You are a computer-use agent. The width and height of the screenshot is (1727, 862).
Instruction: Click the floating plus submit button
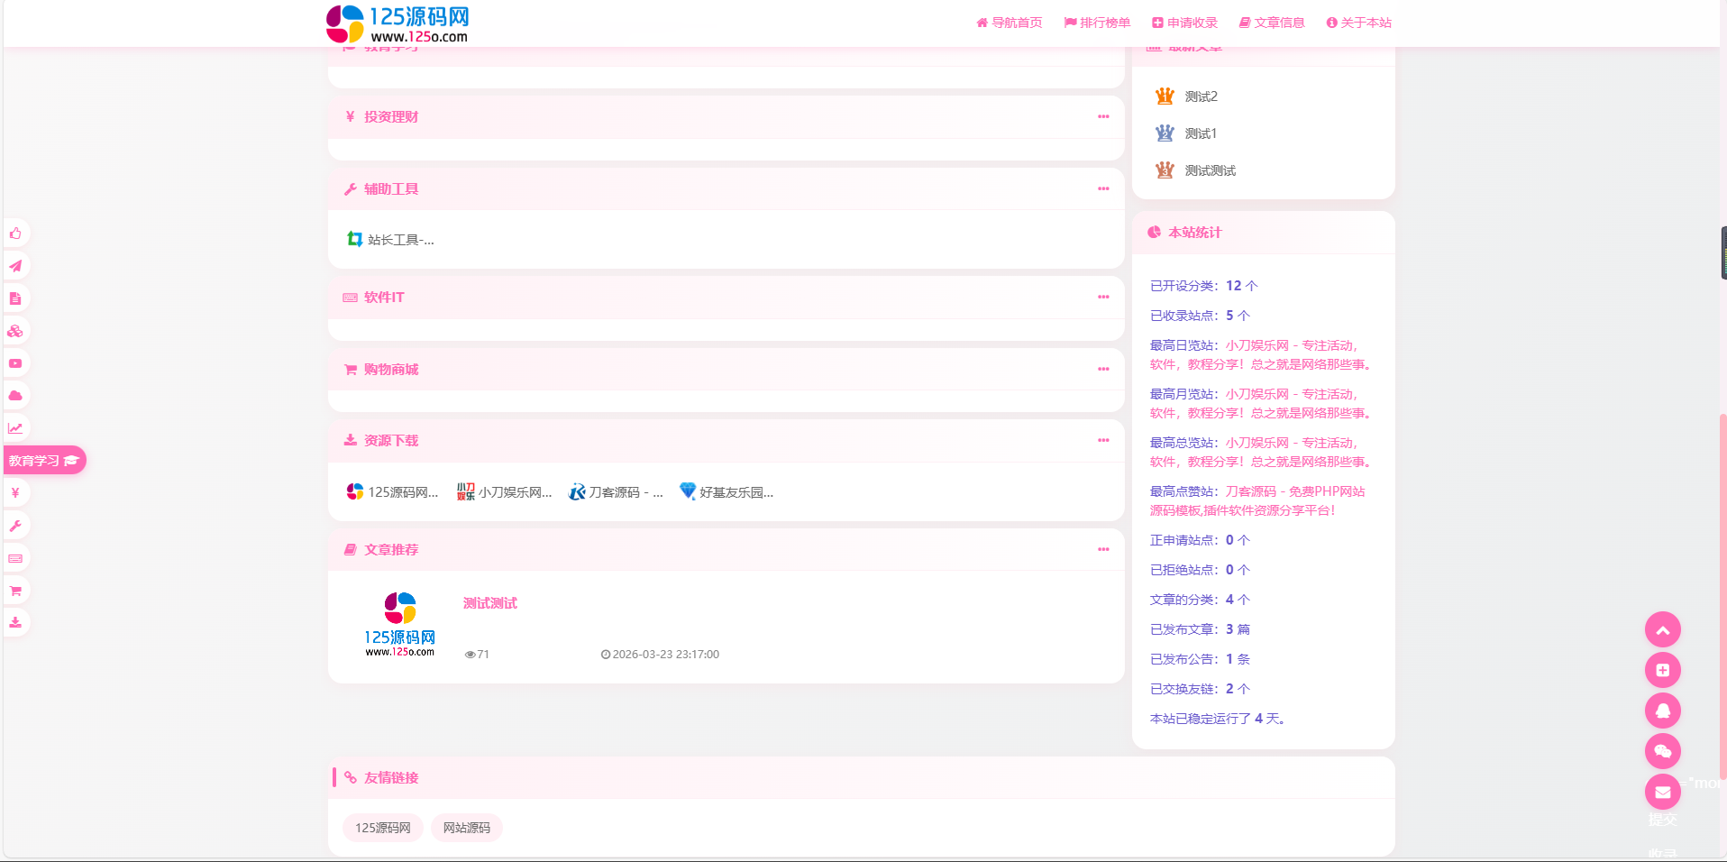pos(1663,670)
